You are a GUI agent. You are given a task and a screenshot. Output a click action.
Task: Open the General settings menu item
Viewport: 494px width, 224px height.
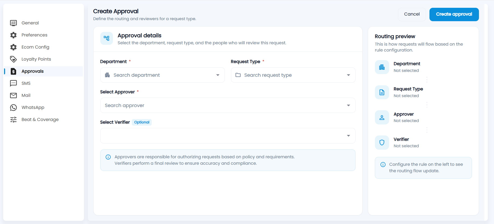44,23
